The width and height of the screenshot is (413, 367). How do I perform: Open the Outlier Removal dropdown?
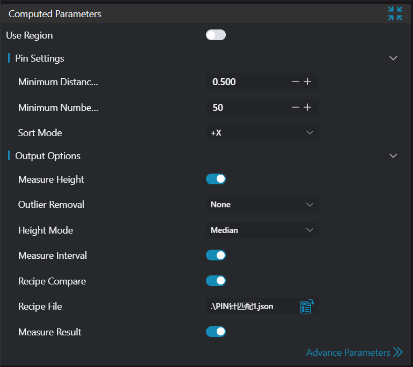pos(262,205)
